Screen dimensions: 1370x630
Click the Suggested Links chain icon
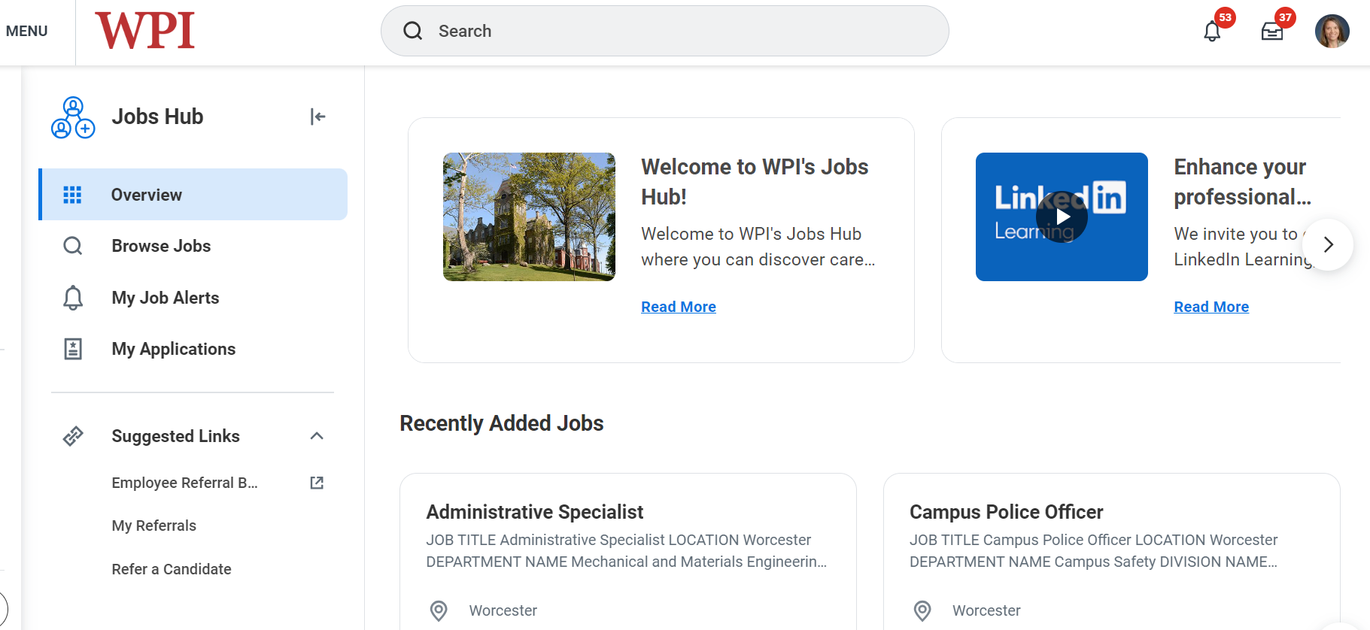click(x=73, y=436)
